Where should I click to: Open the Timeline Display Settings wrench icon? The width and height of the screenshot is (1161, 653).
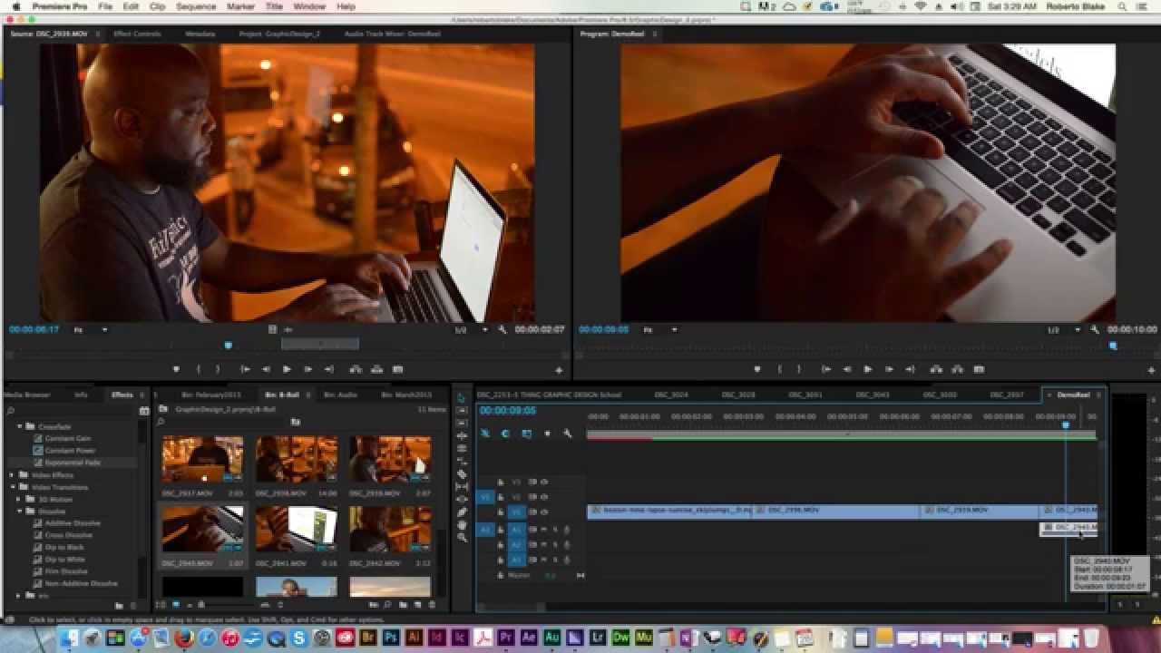tap(569, 433)
